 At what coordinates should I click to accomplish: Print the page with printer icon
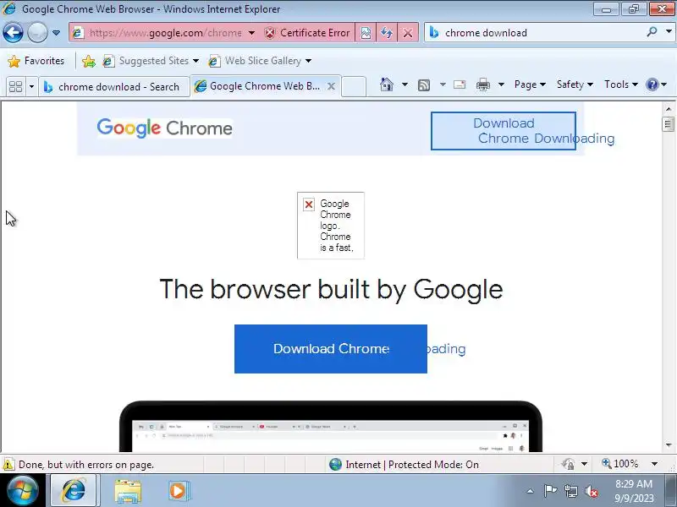tap(482, 84)
